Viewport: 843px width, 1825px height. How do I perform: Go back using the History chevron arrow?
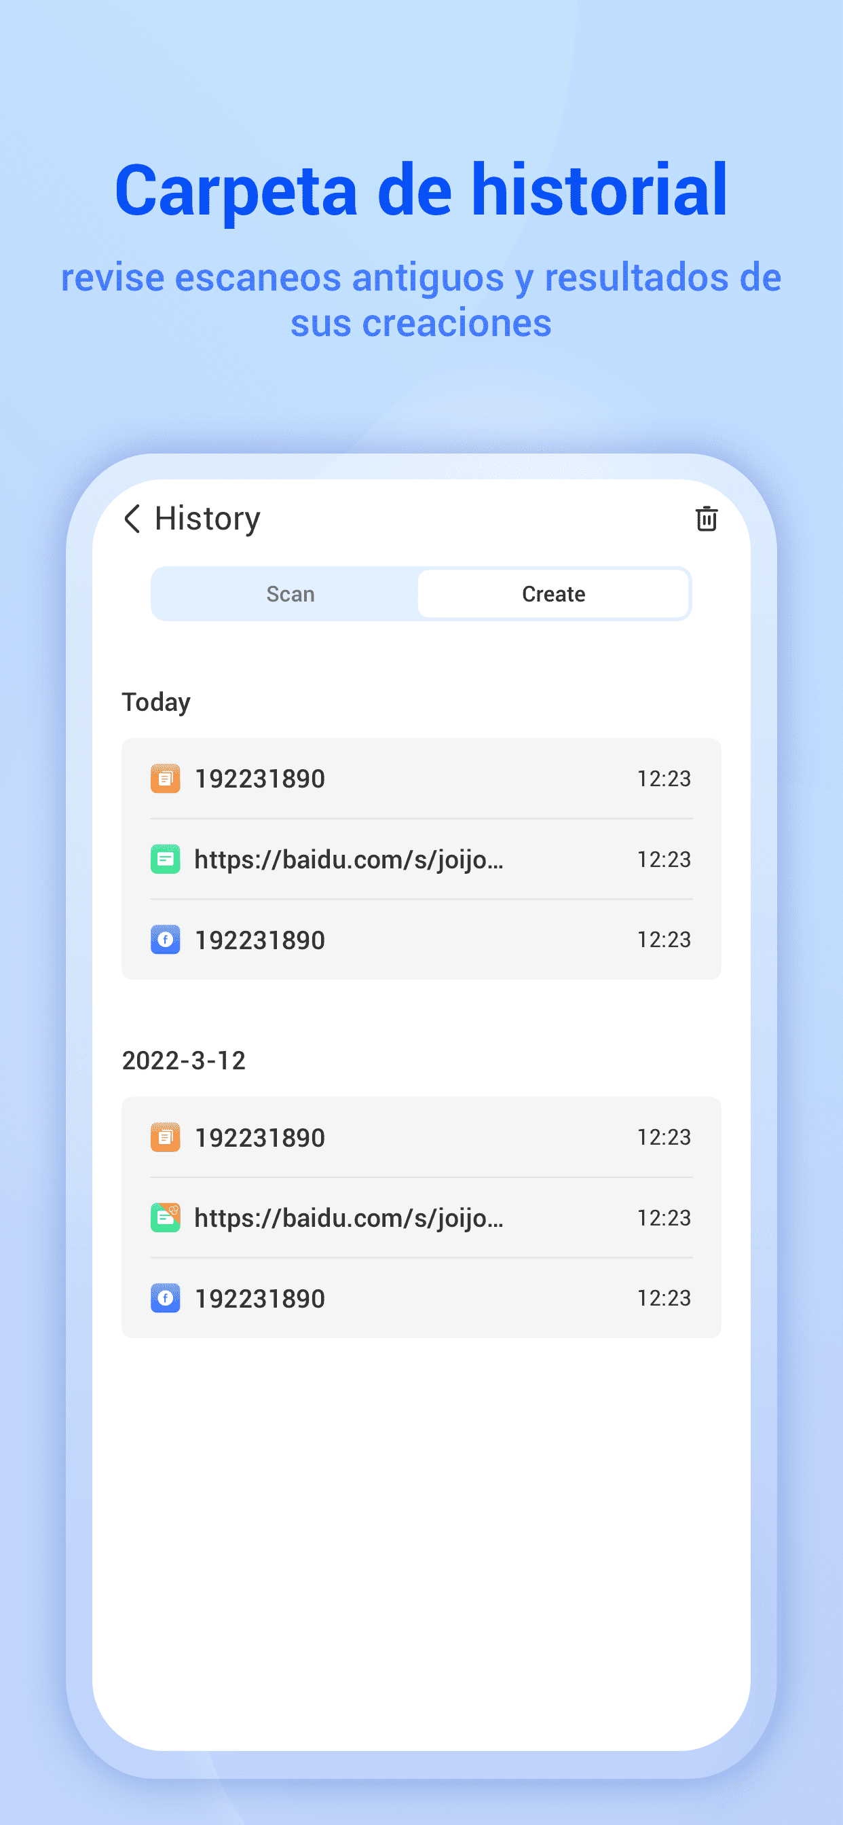pyautogui.click(x=132, y=519)
